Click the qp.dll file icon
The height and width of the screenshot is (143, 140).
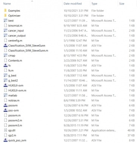tap(5, 130)
